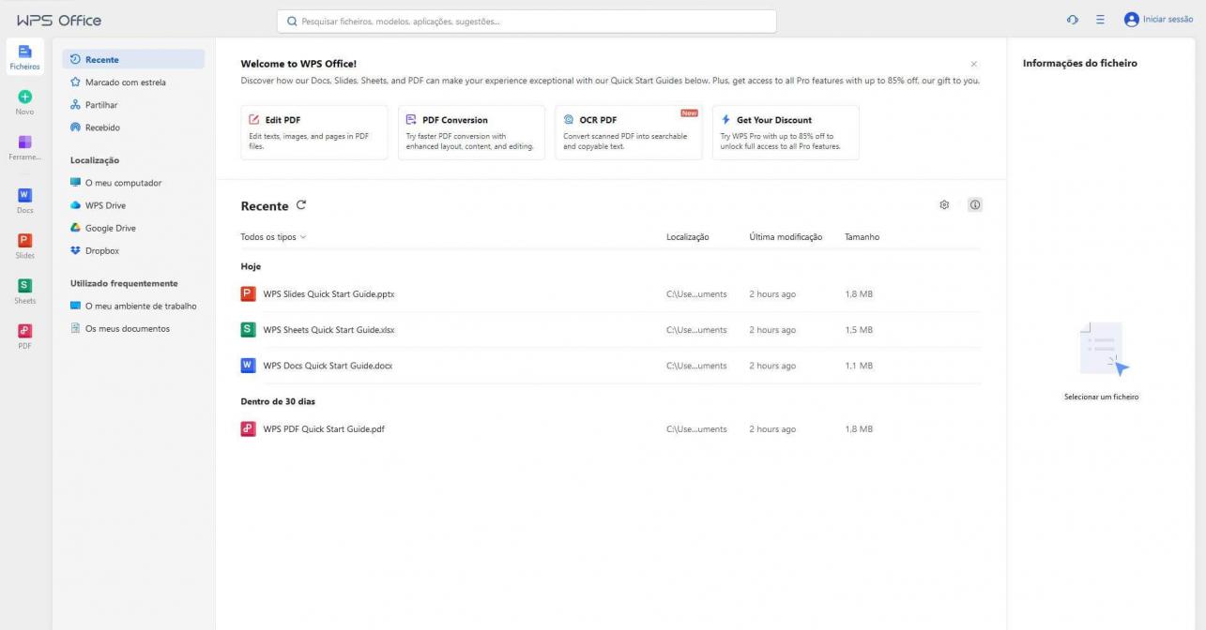Click the search files input field
The height and width of the screenshot is (630, 1206).
tap(526, 21)
